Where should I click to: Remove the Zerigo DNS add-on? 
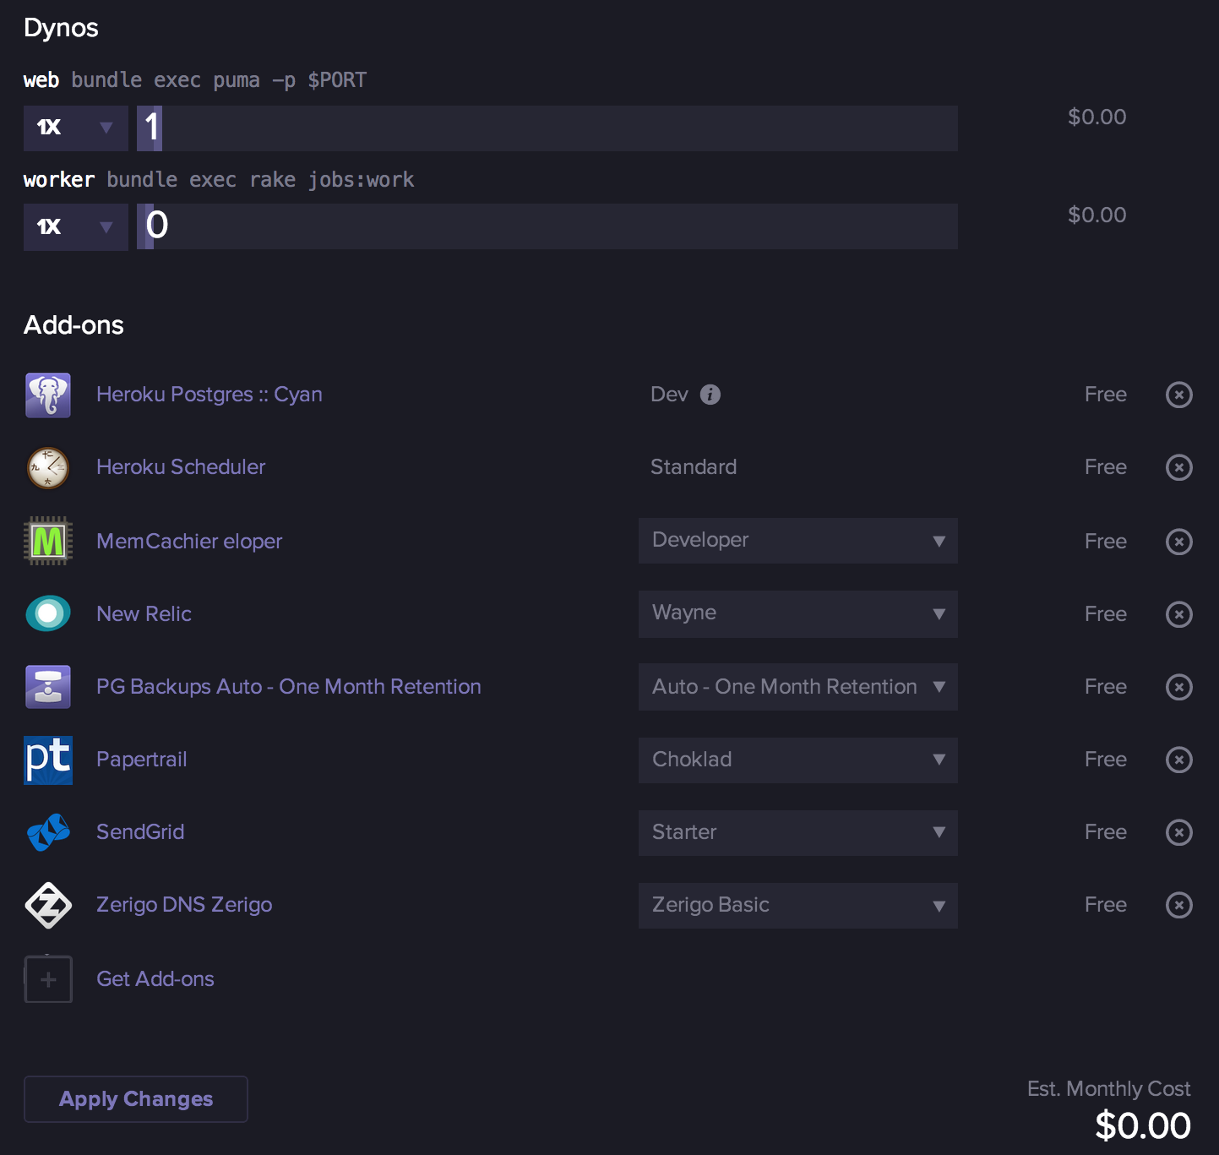[1179, 905]
